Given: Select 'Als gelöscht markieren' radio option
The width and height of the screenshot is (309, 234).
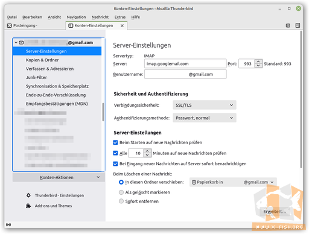Looking at the screenshot, I should pos(121,192).
